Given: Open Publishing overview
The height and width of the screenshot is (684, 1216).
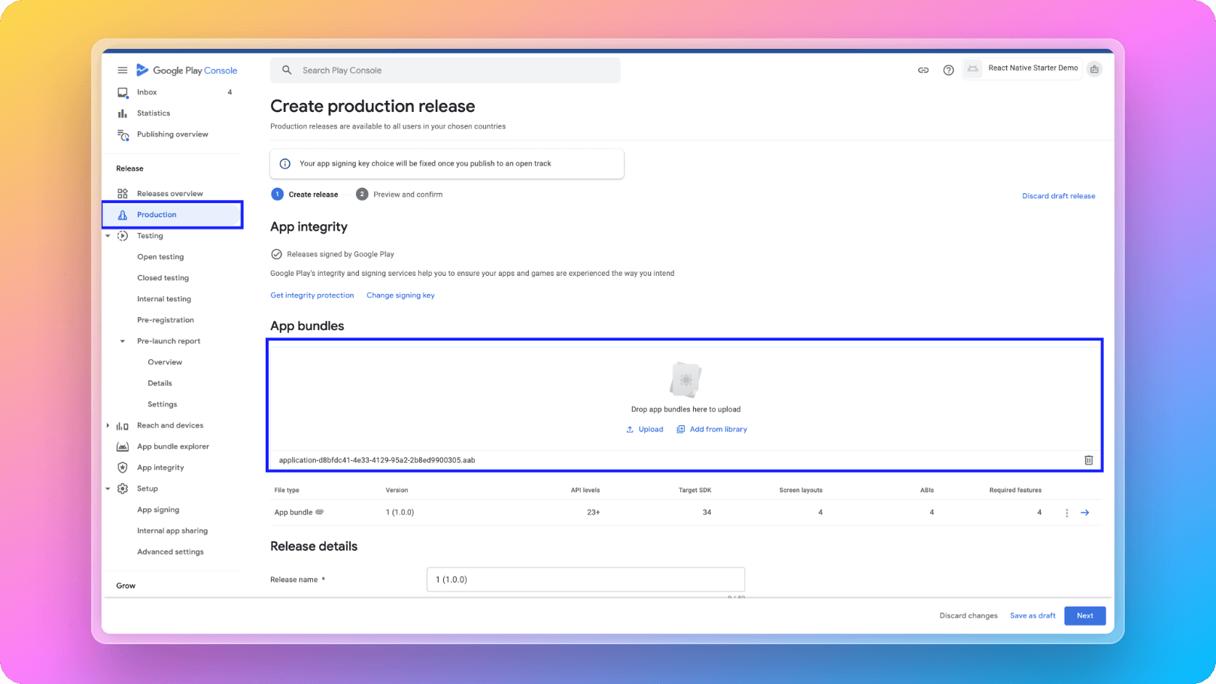Looking at the screenshot, I should (x=172, y=135).
